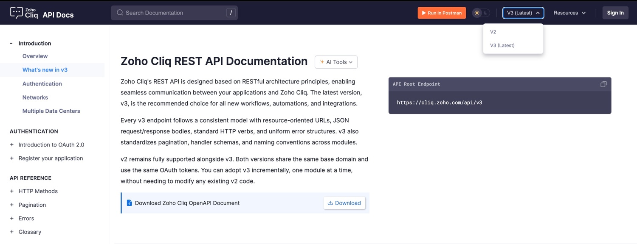Click the https://cliq.zoho.com/api/v3 endpoint text

pos(440,103)
